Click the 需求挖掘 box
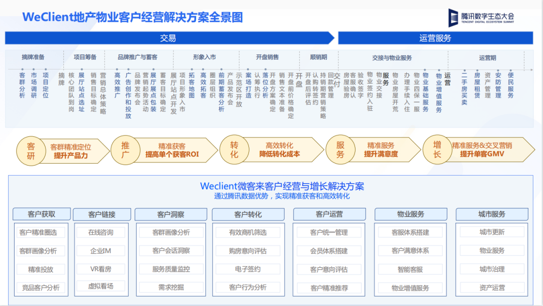Image resolution: width=543 pixels, height=306 pixels. tap(171, 287)
